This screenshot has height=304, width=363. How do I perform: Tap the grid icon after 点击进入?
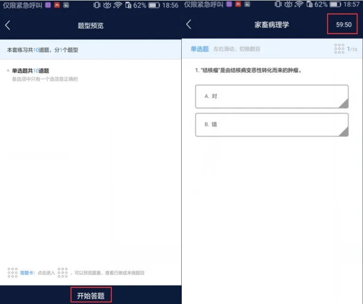click(x=63, y=272)
